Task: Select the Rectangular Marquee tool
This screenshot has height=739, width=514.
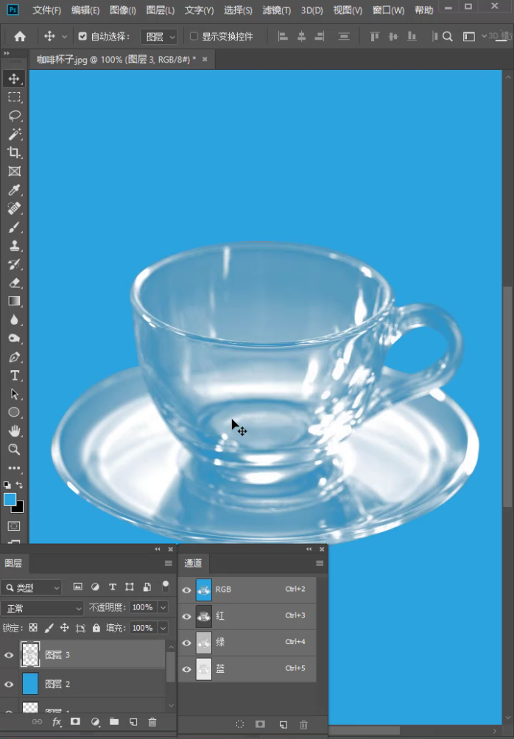Action: (x=14, y=97)
